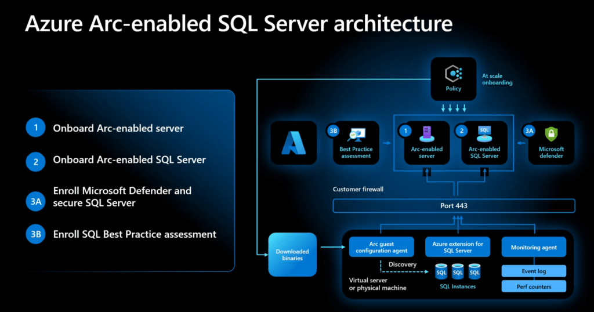
Task: Select the green Microsoft defender shield icon
Action: (551, 134)
